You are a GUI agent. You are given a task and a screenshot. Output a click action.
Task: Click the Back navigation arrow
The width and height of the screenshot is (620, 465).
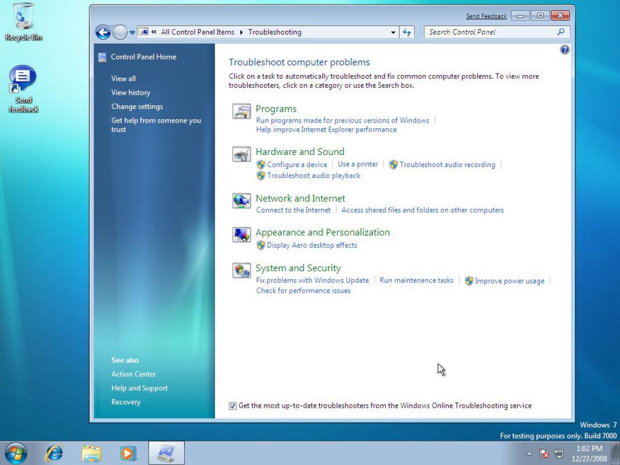click(x=103, y=32)
